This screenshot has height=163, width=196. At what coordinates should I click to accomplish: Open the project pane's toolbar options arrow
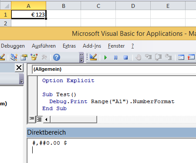pyautogui.click(x=22, y=79)
